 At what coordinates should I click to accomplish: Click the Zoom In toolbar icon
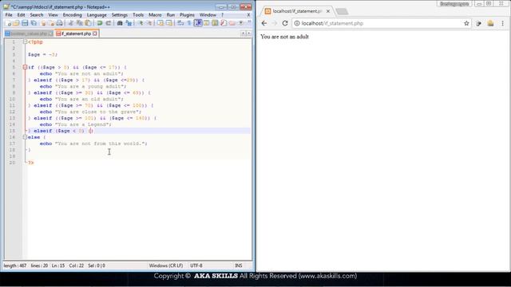pyautogui.click(x=141, y=23)
